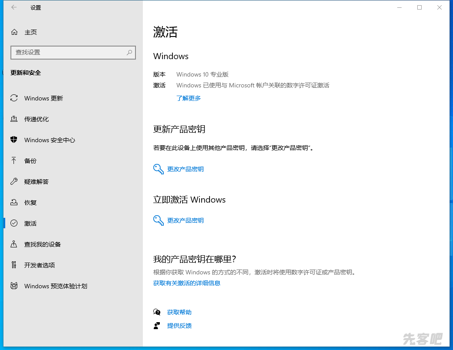Click the home icon beside 主页
This screenshot has height=350, width=453.
click(14, 32)
